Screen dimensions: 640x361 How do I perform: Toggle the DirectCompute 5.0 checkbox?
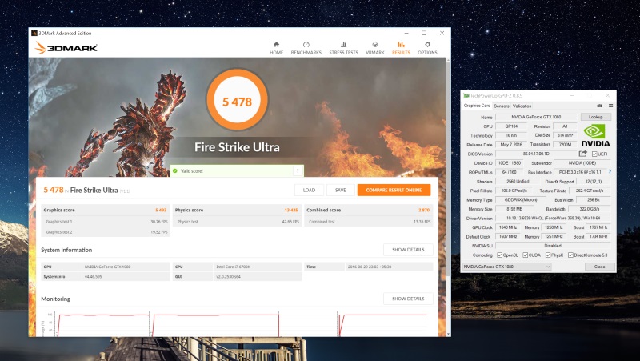click(570, 255)
